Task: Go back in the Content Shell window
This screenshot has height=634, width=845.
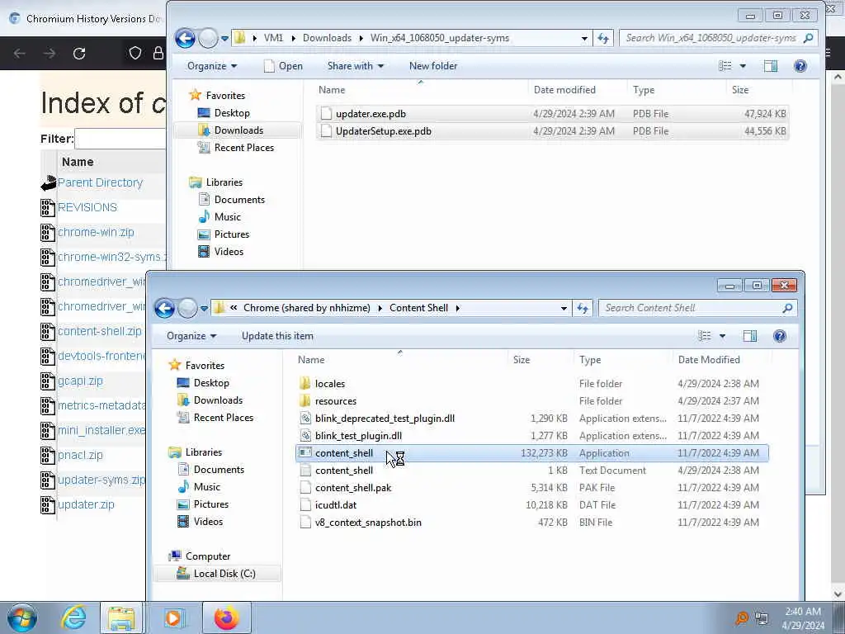Action: click(x=165, y=308)
